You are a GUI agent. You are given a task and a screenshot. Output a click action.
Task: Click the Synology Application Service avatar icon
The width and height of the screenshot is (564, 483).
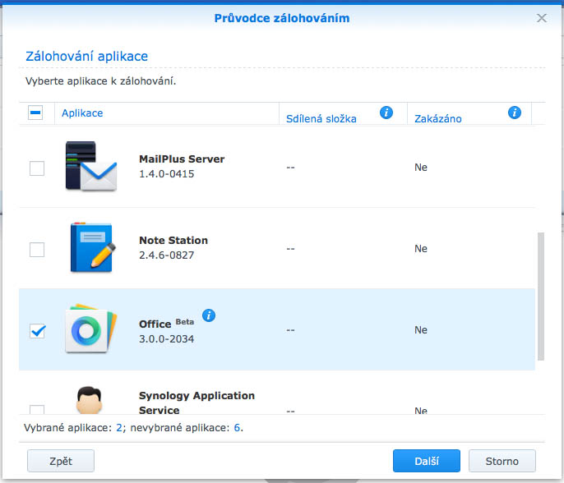click(89, 400)
